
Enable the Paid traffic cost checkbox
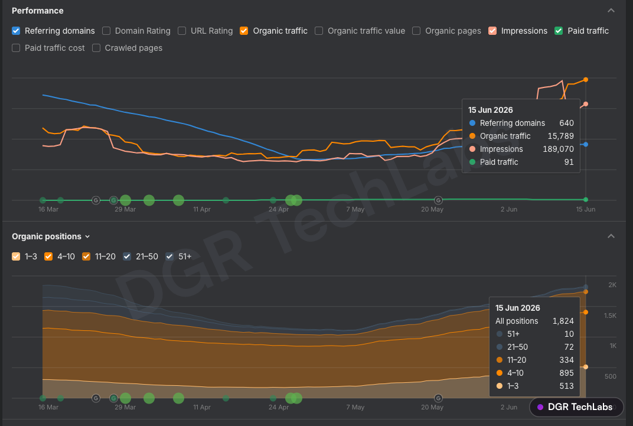[16, 48]
